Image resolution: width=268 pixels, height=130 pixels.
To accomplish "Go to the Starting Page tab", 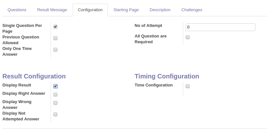I will (126, 10).
